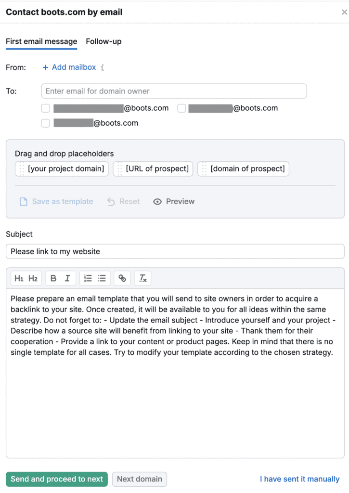Check the first boots.com email checkbox

[x=46, y=108]
